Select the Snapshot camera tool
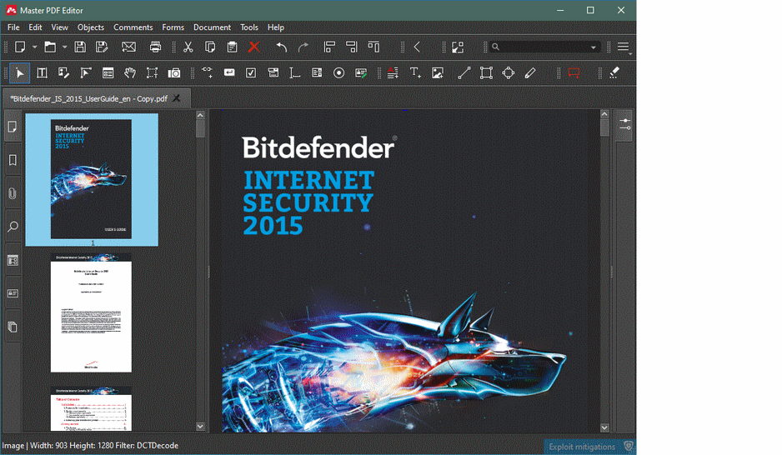 [174, 73]
